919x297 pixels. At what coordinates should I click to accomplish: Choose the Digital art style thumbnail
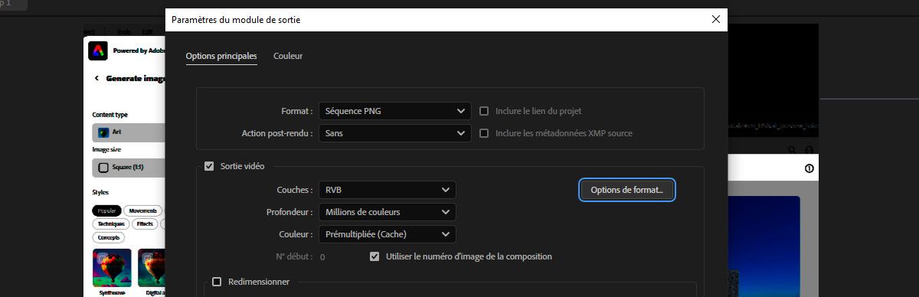click(152, 268)
